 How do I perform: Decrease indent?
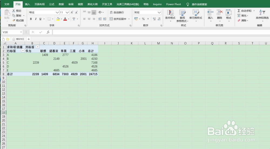[x=100, y=19]
